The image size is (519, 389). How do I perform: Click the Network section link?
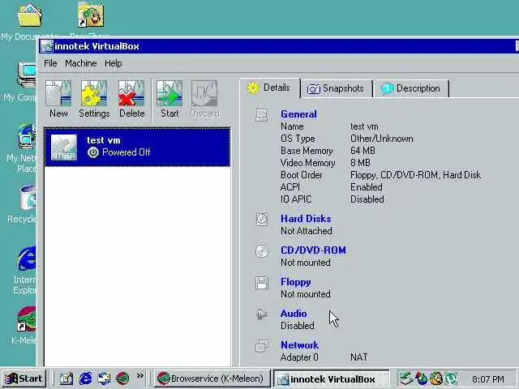[x=299, y=345]
